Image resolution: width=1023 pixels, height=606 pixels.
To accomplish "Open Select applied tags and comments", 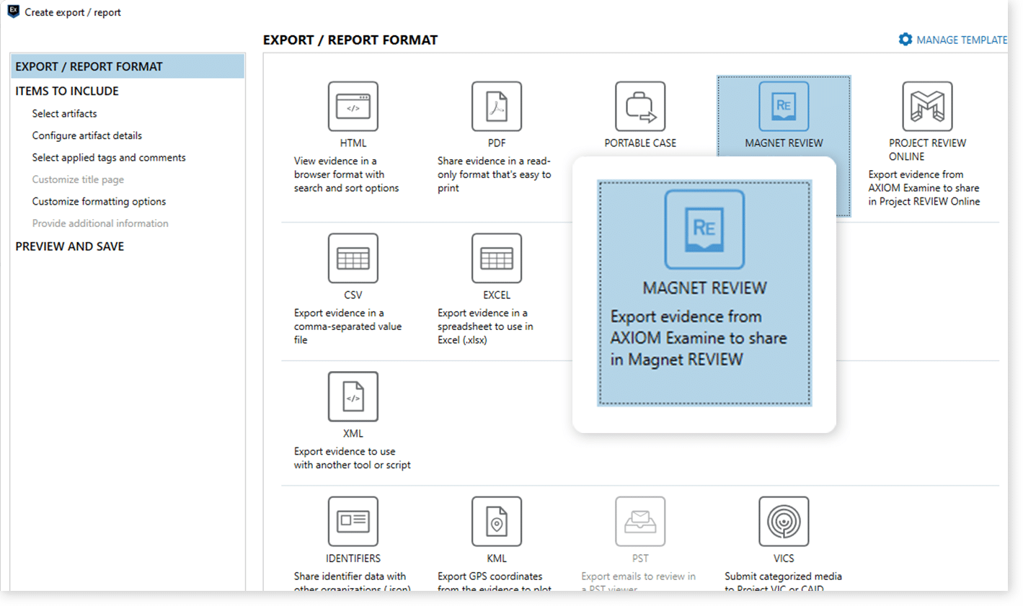I will 109,158.
